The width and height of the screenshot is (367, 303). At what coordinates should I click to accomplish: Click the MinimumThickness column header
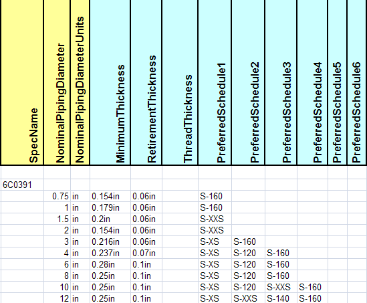pos(110,82)
